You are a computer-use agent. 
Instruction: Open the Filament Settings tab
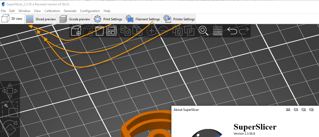142,19
